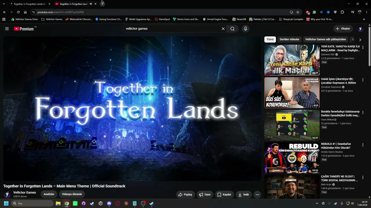Image resolution: width=371 pixels, height=208 pixels.
Task: Clear the search box text
Action: click(x=223, y=29)
